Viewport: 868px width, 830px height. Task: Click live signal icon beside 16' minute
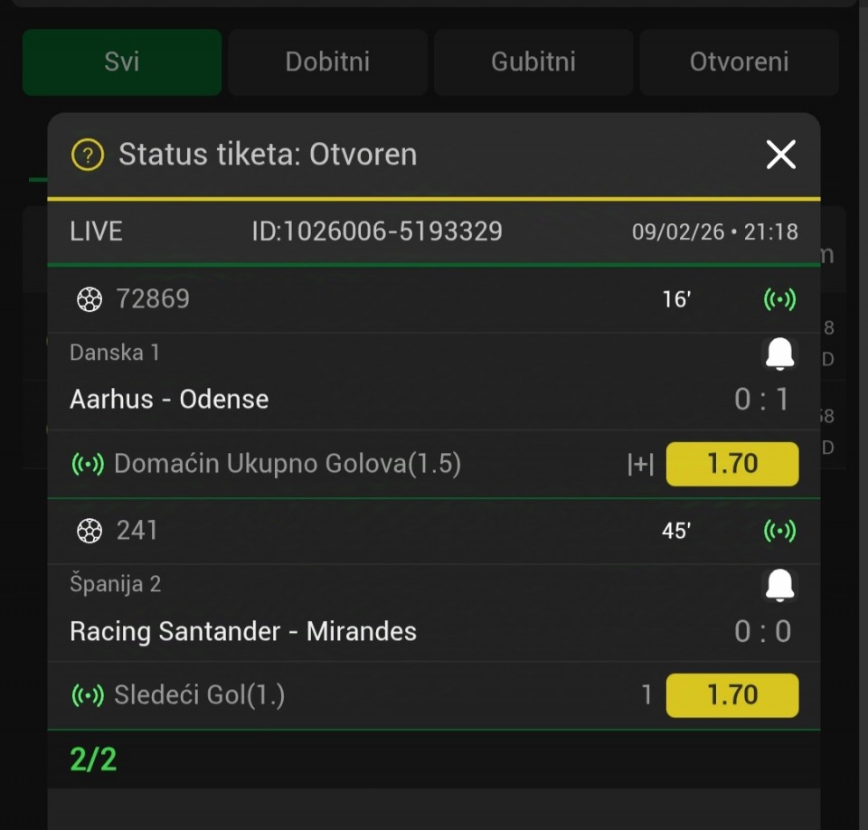pyautogui.click(x=779, y=299)
